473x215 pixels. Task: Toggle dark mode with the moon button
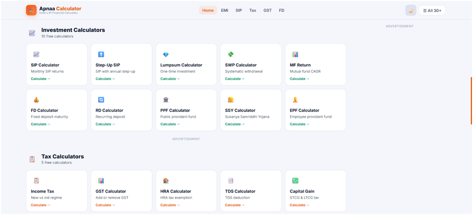click(411, 10)
